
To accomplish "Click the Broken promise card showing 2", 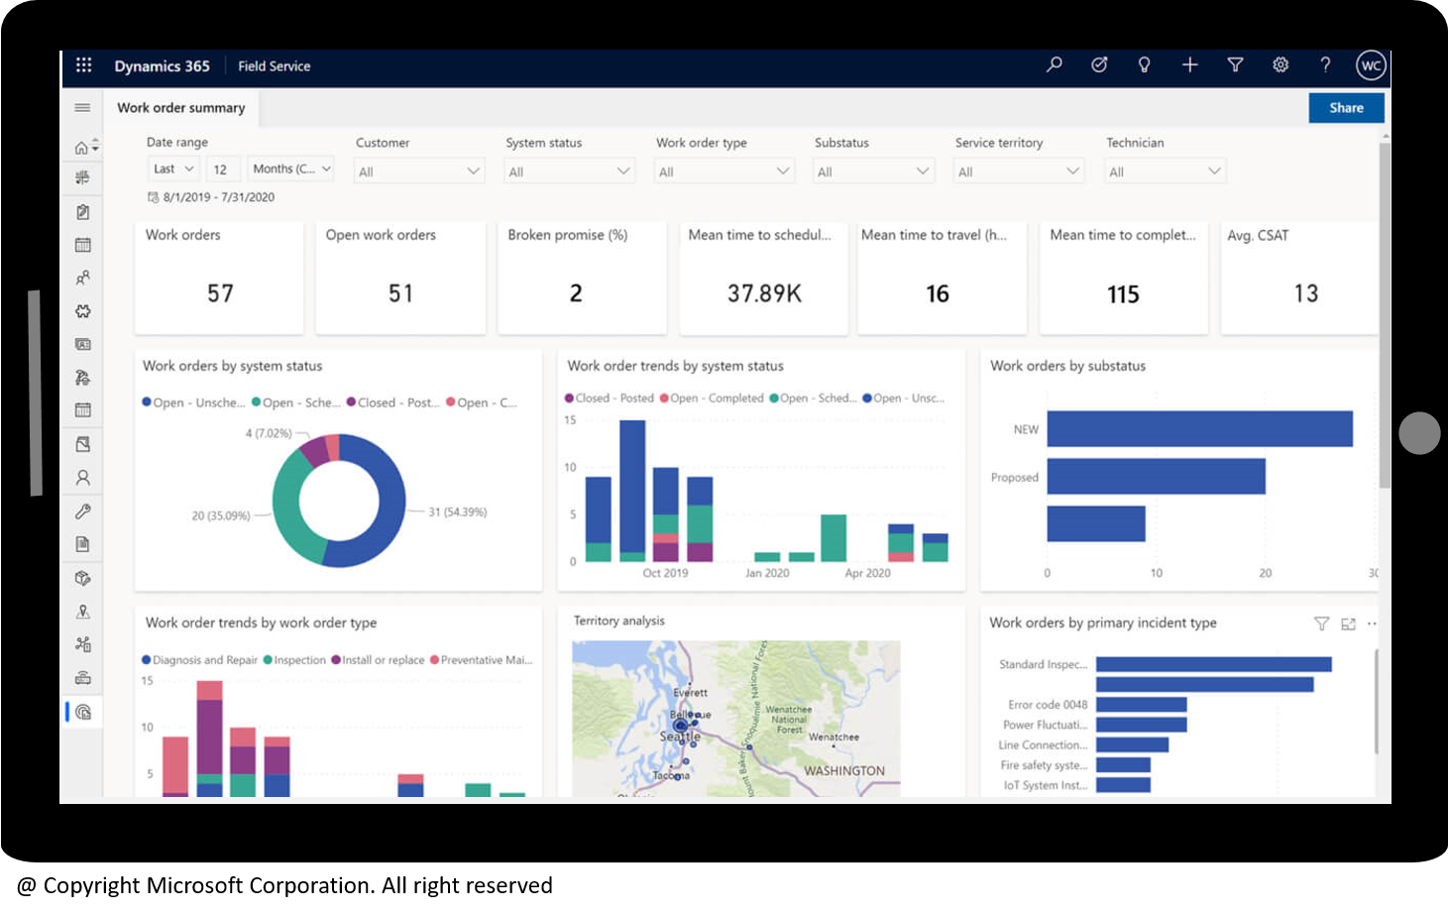I will 582,278.
